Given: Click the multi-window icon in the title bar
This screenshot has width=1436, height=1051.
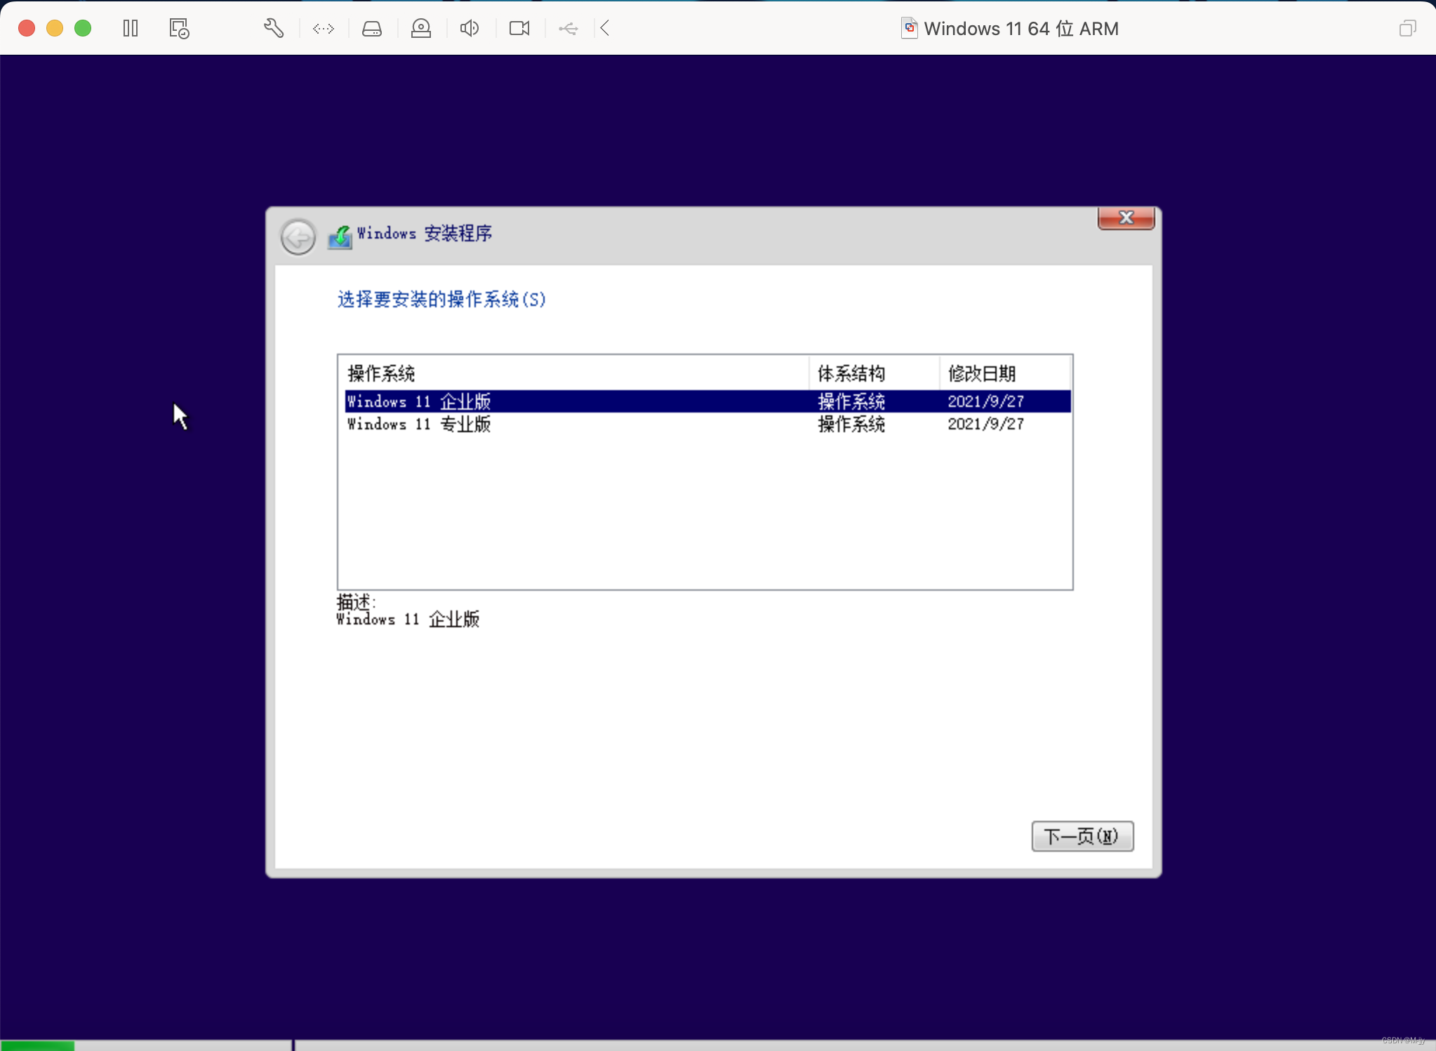Looking at the screenshot, I should point(1407,28).
